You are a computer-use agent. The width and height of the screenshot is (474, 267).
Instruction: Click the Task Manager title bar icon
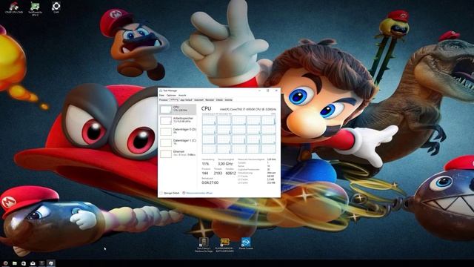pos(161,90)
